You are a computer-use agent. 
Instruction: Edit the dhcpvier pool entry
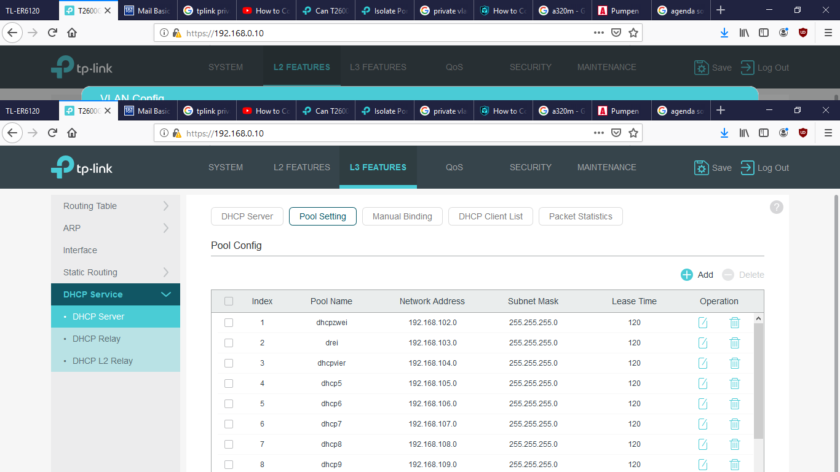coord(703,363)
